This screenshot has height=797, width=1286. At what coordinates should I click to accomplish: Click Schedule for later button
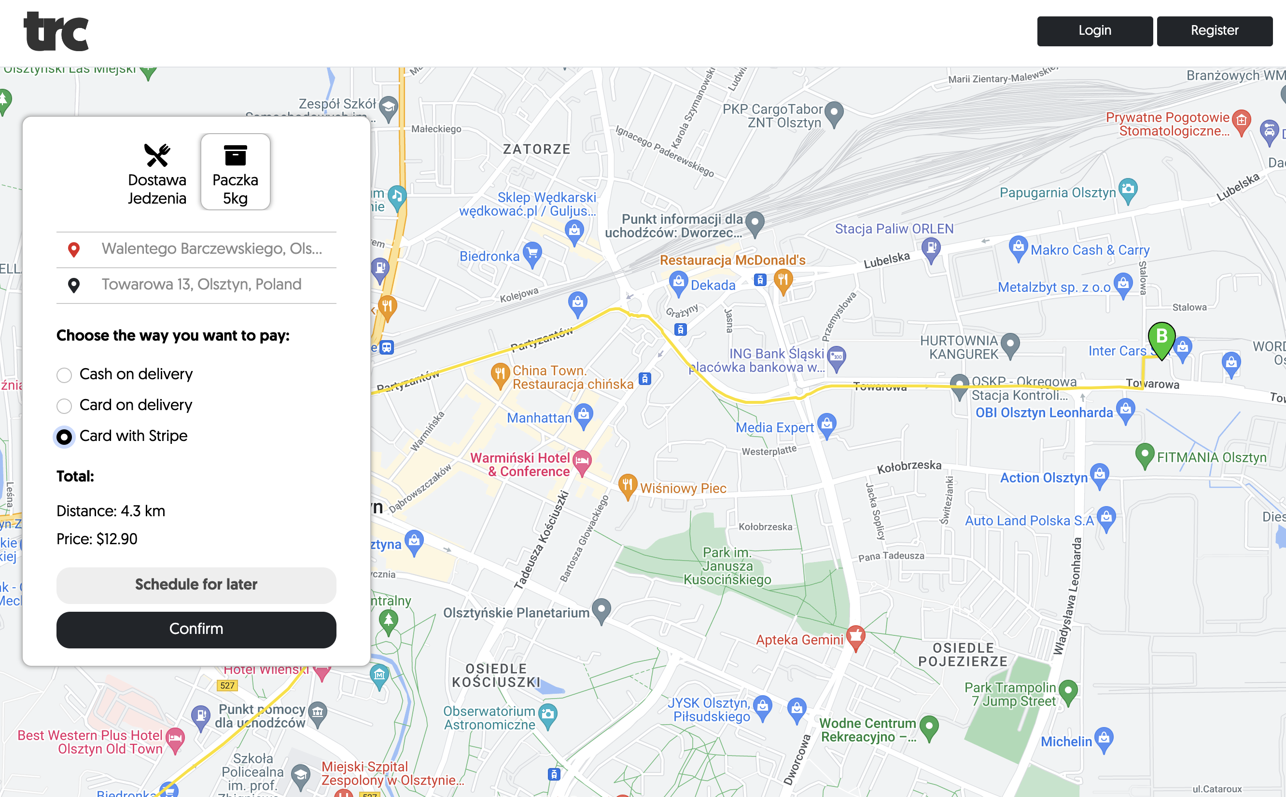pyautogui.click(x=196, y=585)
